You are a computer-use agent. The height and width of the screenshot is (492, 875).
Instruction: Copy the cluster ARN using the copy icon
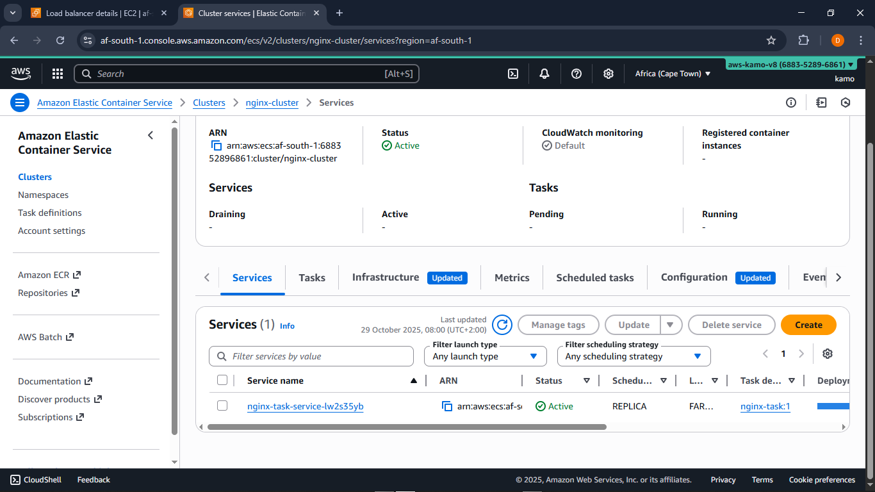[216, 145]
